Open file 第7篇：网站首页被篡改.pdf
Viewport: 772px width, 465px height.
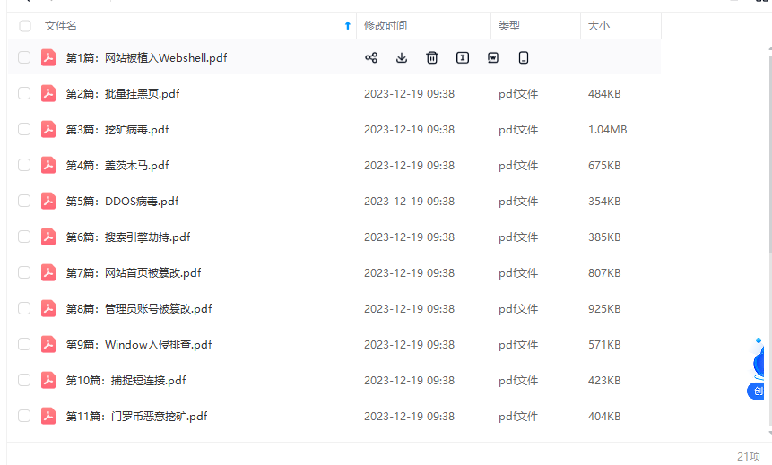coord(134,272)
